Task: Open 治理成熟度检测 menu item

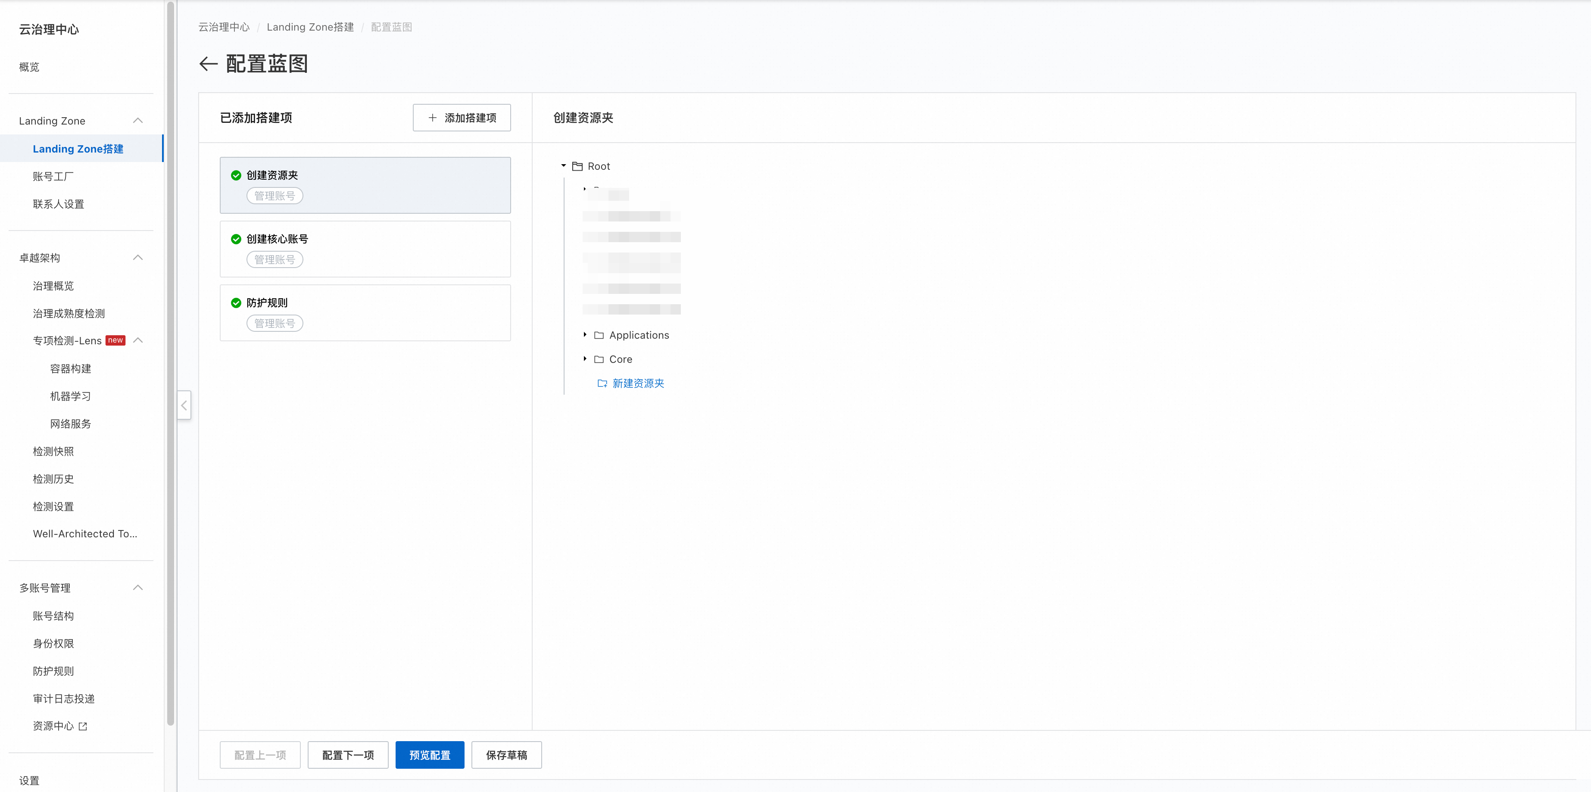Action: pos(69,313)
